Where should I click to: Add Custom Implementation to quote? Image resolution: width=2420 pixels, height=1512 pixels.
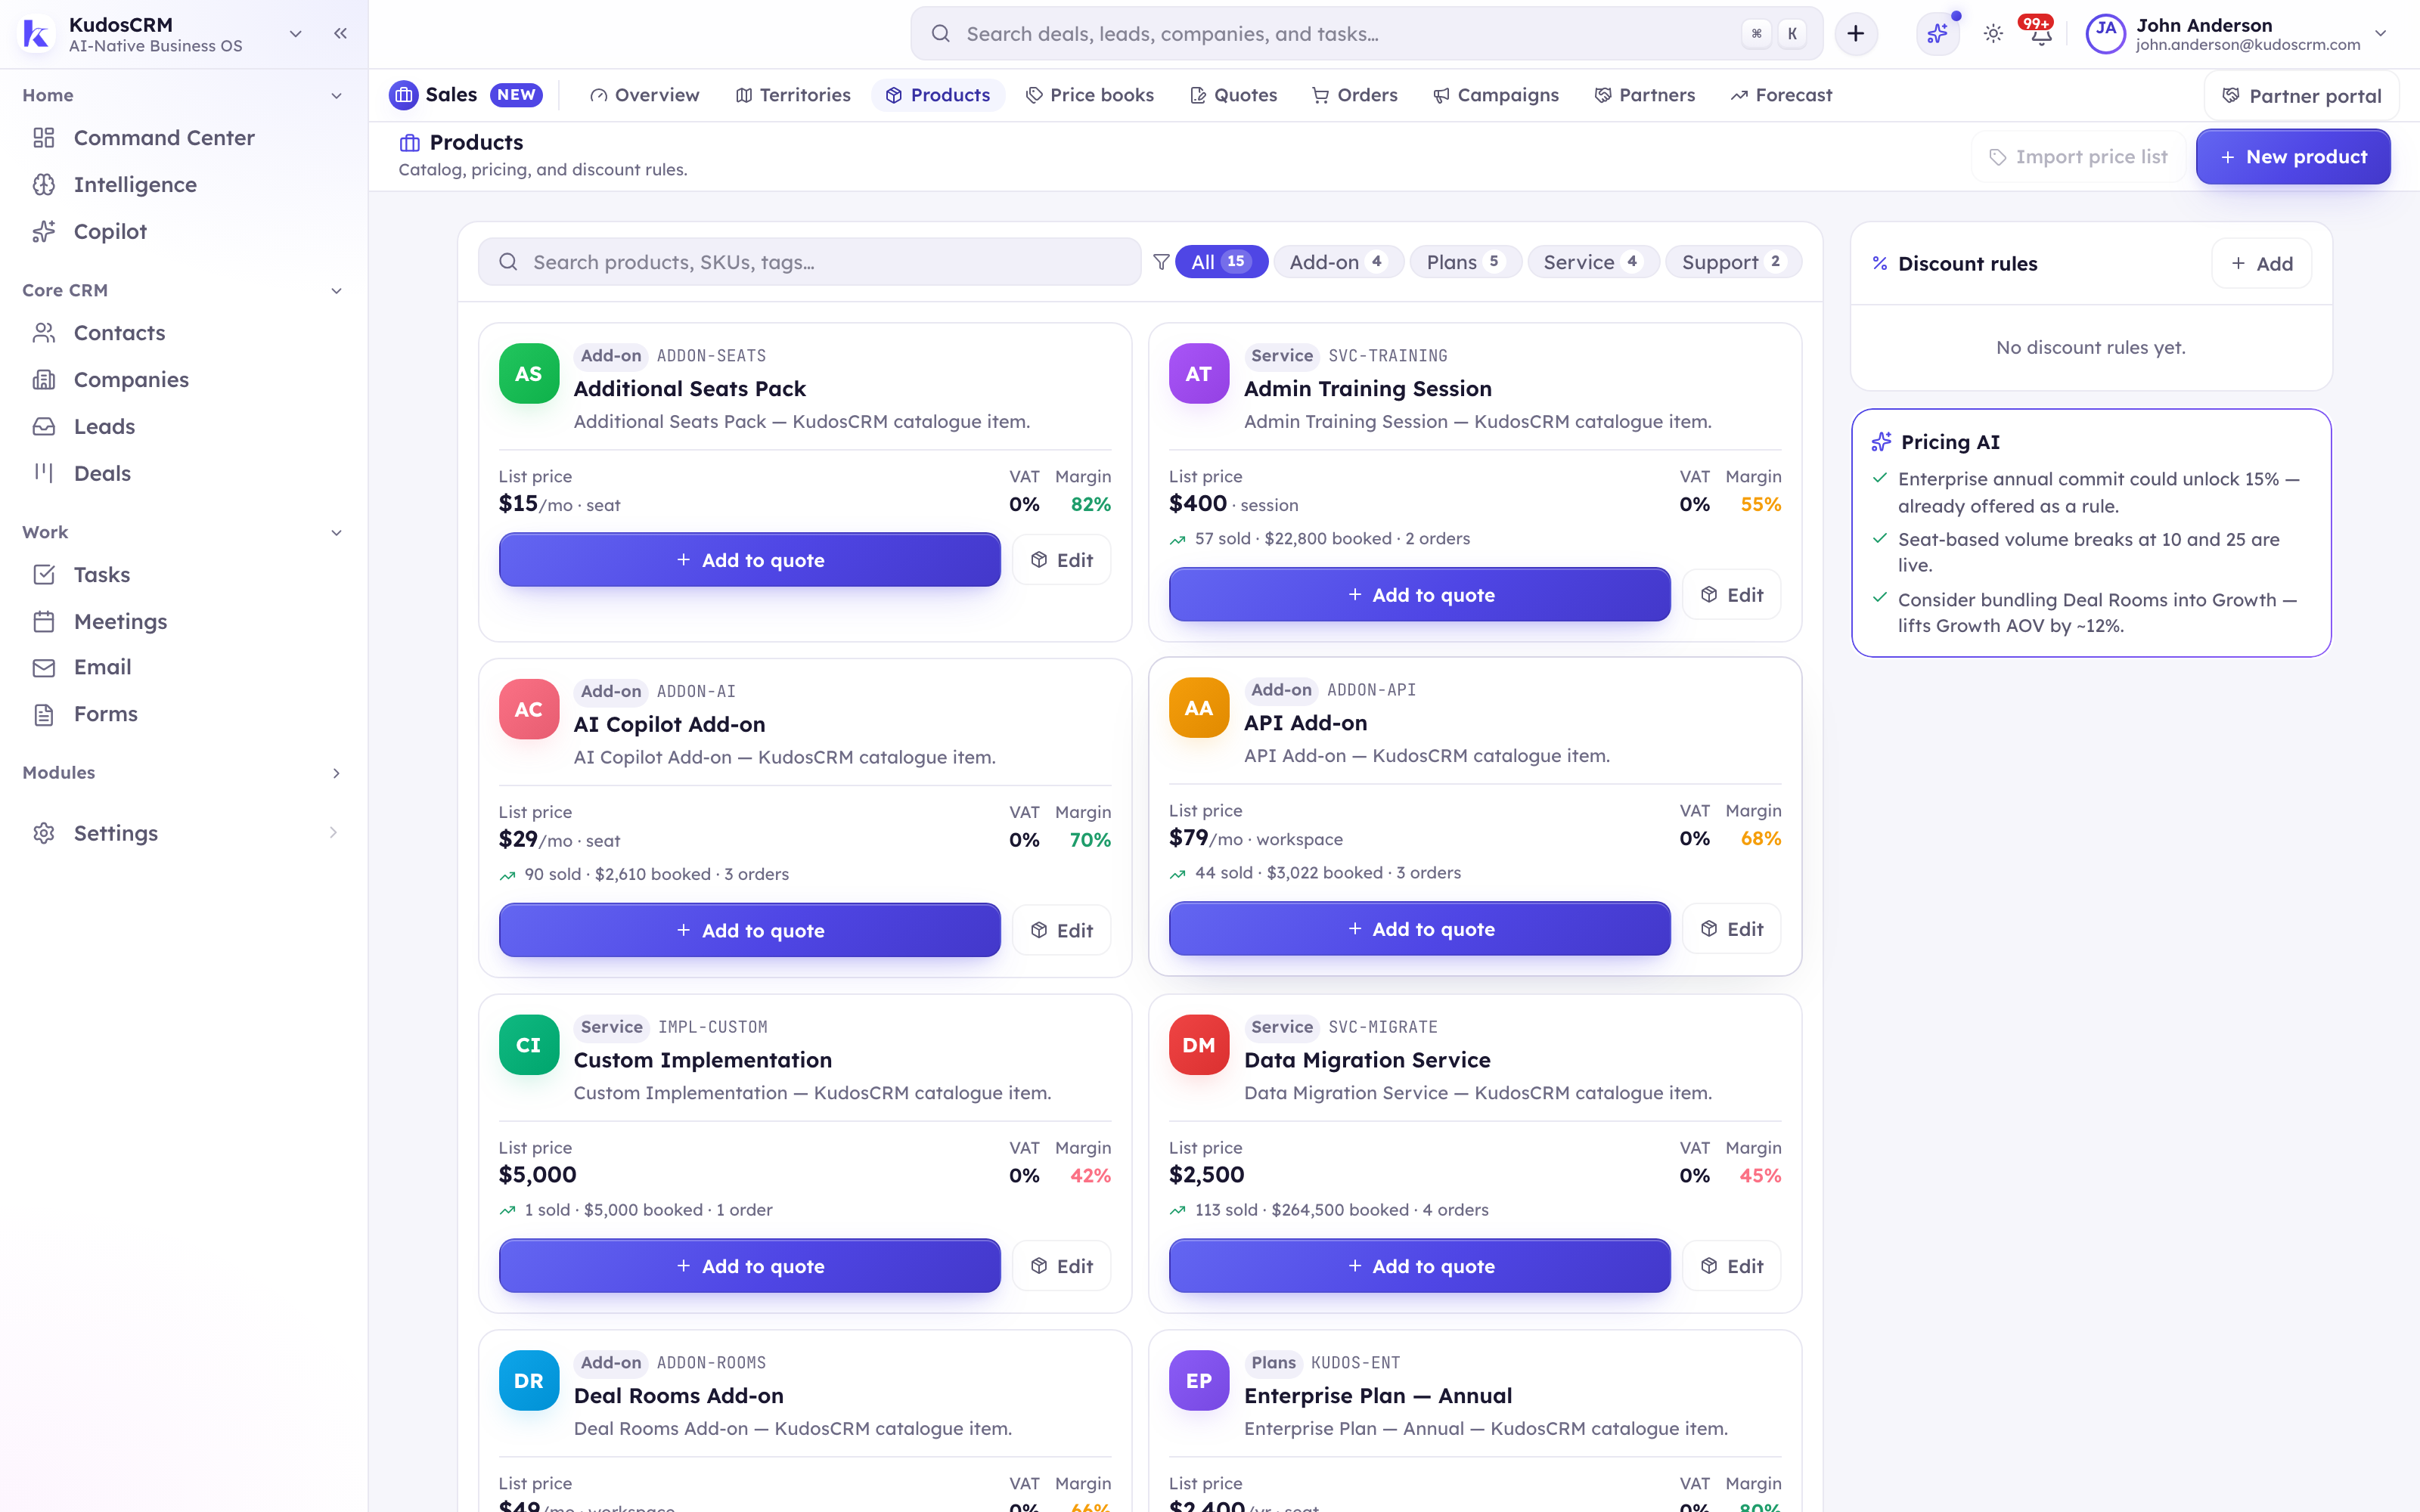(750, 1266)
